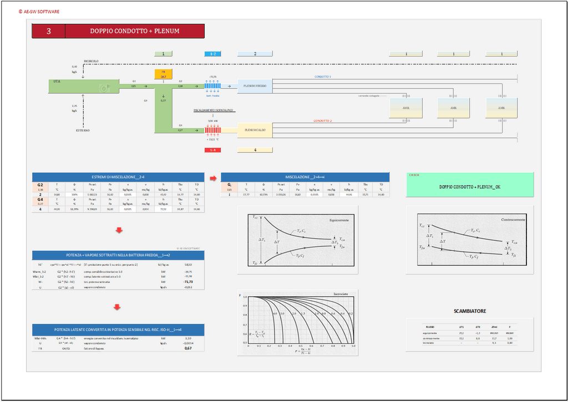Click the PLENUM FREDDO box
The height and width of the screenshot is (402, 568).
coord(255,86)
